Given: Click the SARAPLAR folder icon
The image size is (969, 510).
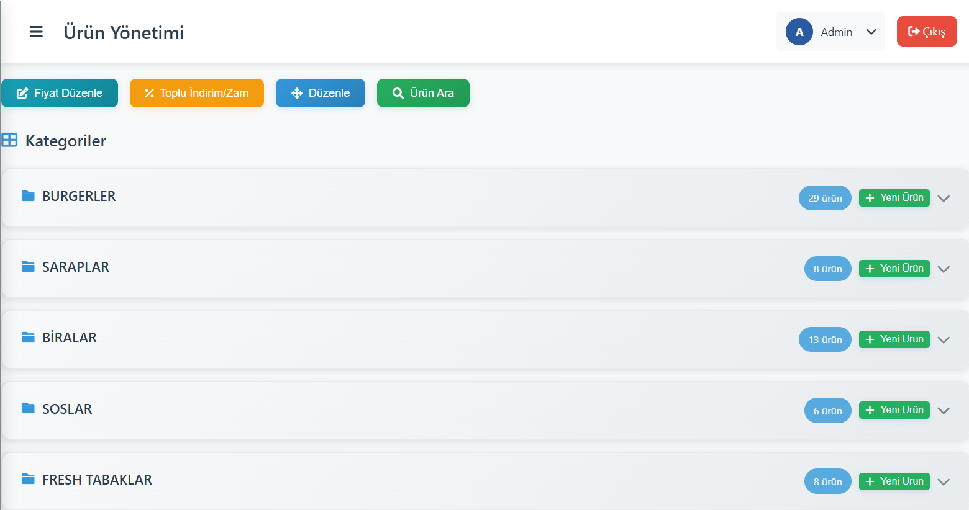Looking at the screenshot, I should (x=28, y=267).
